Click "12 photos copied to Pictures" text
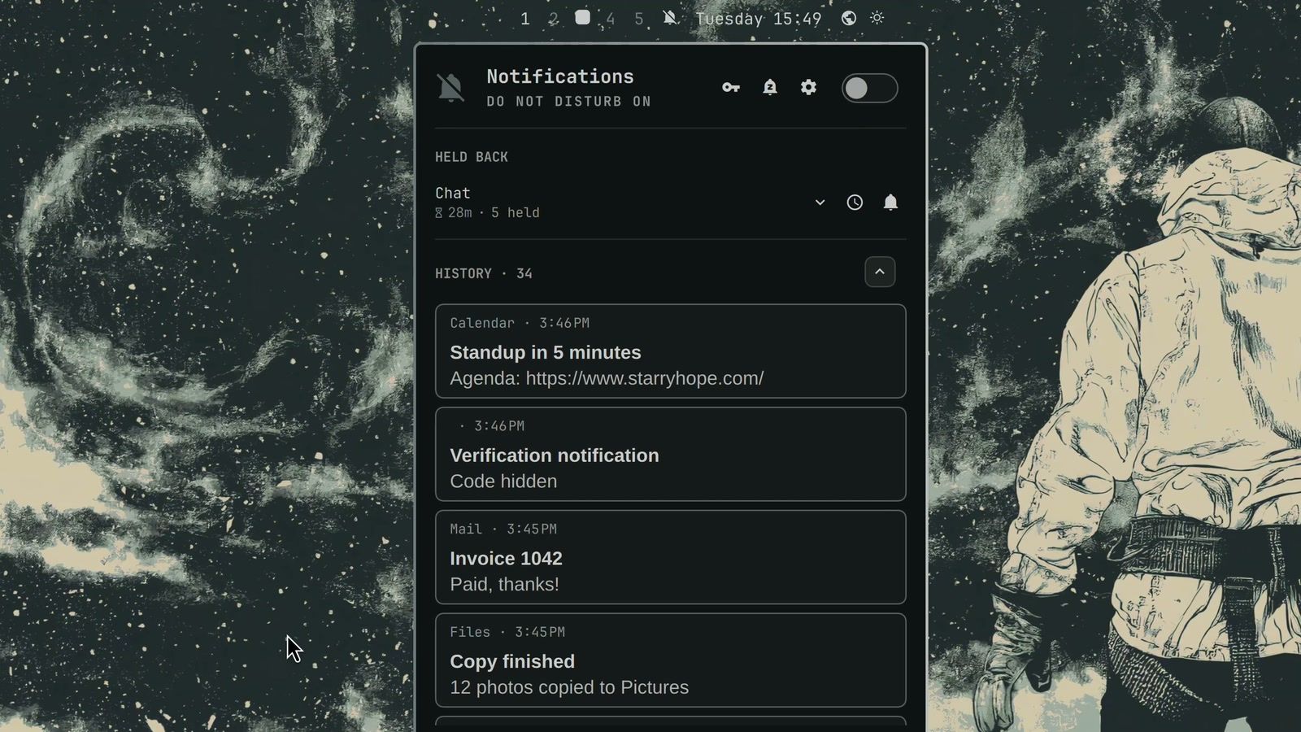Image resolution: width=1301 pixels, height=732 pixels. coord(569,687)
